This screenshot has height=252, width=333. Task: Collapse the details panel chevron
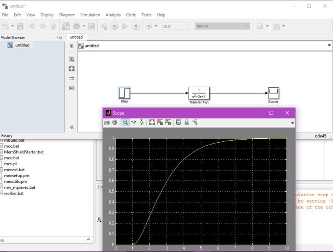tap(88, 239)
